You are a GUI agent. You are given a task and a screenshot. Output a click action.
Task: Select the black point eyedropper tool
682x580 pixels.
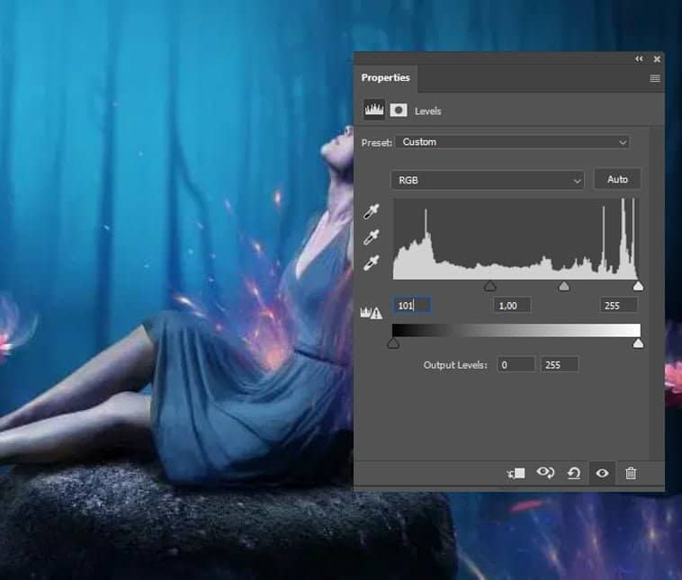(x=372, y=212)
